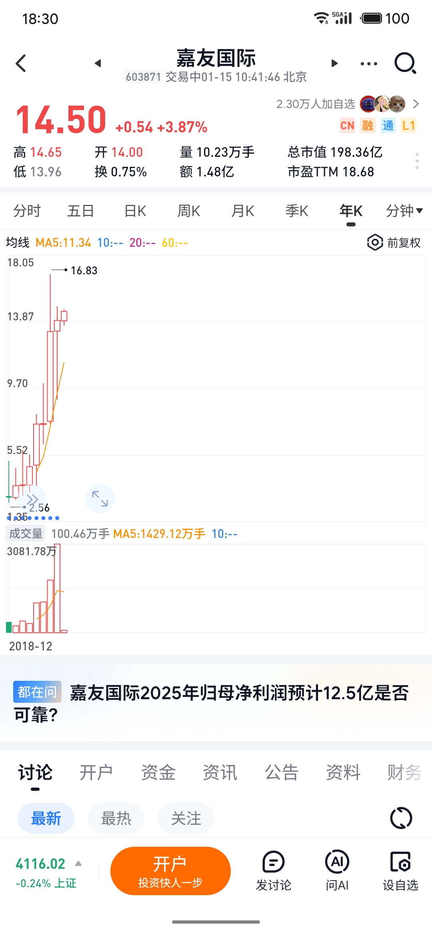Viewport: 432px width, 936px height.
Task: Filter discussions by 最新
Action: [x=46, y=818]
